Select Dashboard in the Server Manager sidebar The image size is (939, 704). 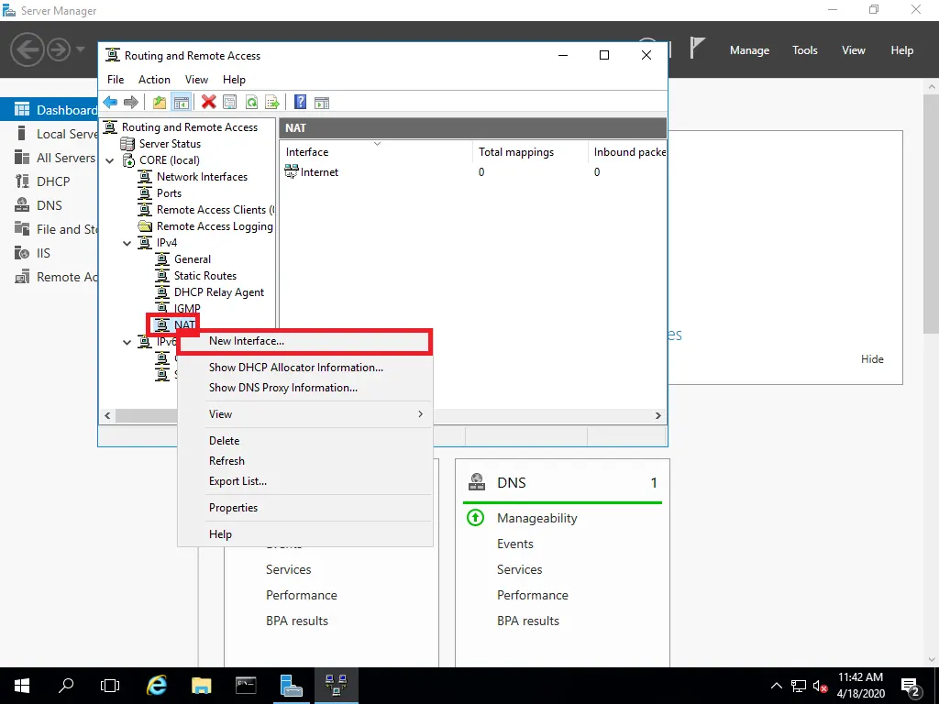(x=50, y=110)
